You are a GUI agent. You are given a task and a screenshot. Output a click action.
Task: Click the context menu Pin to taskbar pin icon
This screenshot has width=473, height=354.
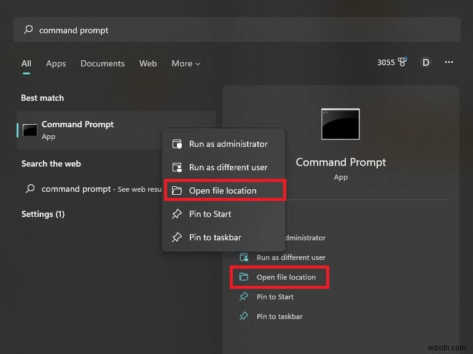coord(177,237)
